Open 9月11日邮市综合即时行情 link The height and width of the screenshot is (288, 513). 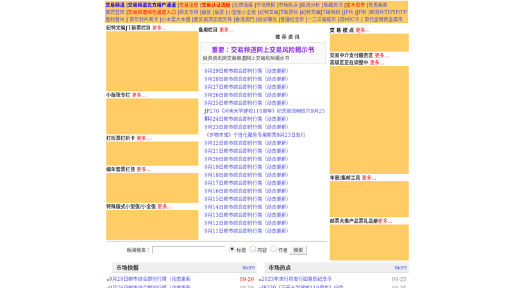click(246, 231)
